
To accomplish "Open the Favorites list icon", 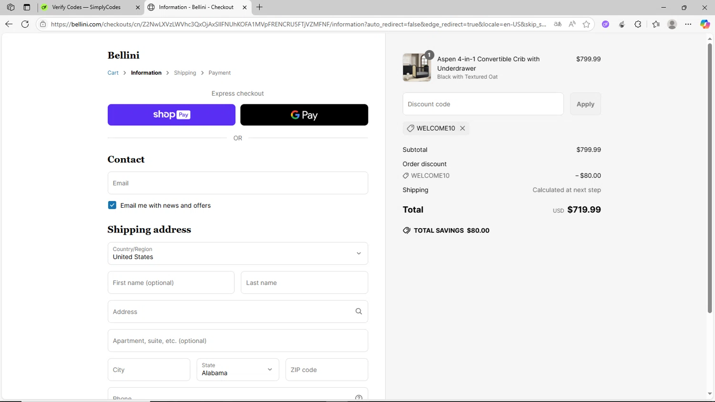I will point(656,24).
